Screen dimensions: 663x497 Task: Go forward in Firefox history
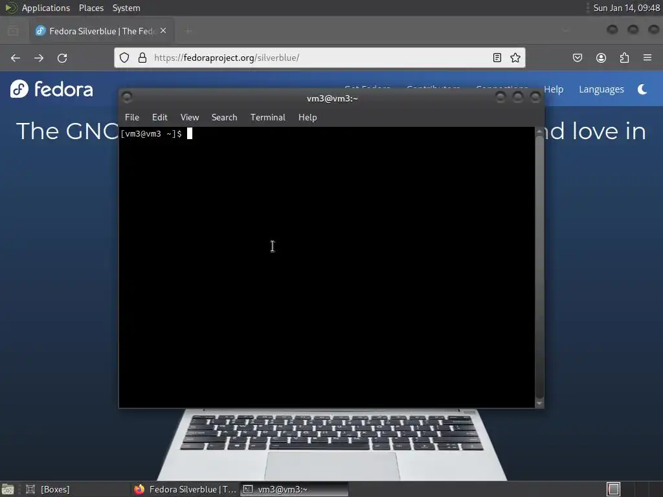click(38, 58)
